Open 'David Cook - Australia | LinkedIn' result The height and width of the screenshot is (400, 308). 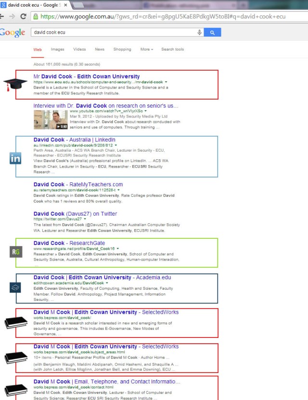pos(74,140)
